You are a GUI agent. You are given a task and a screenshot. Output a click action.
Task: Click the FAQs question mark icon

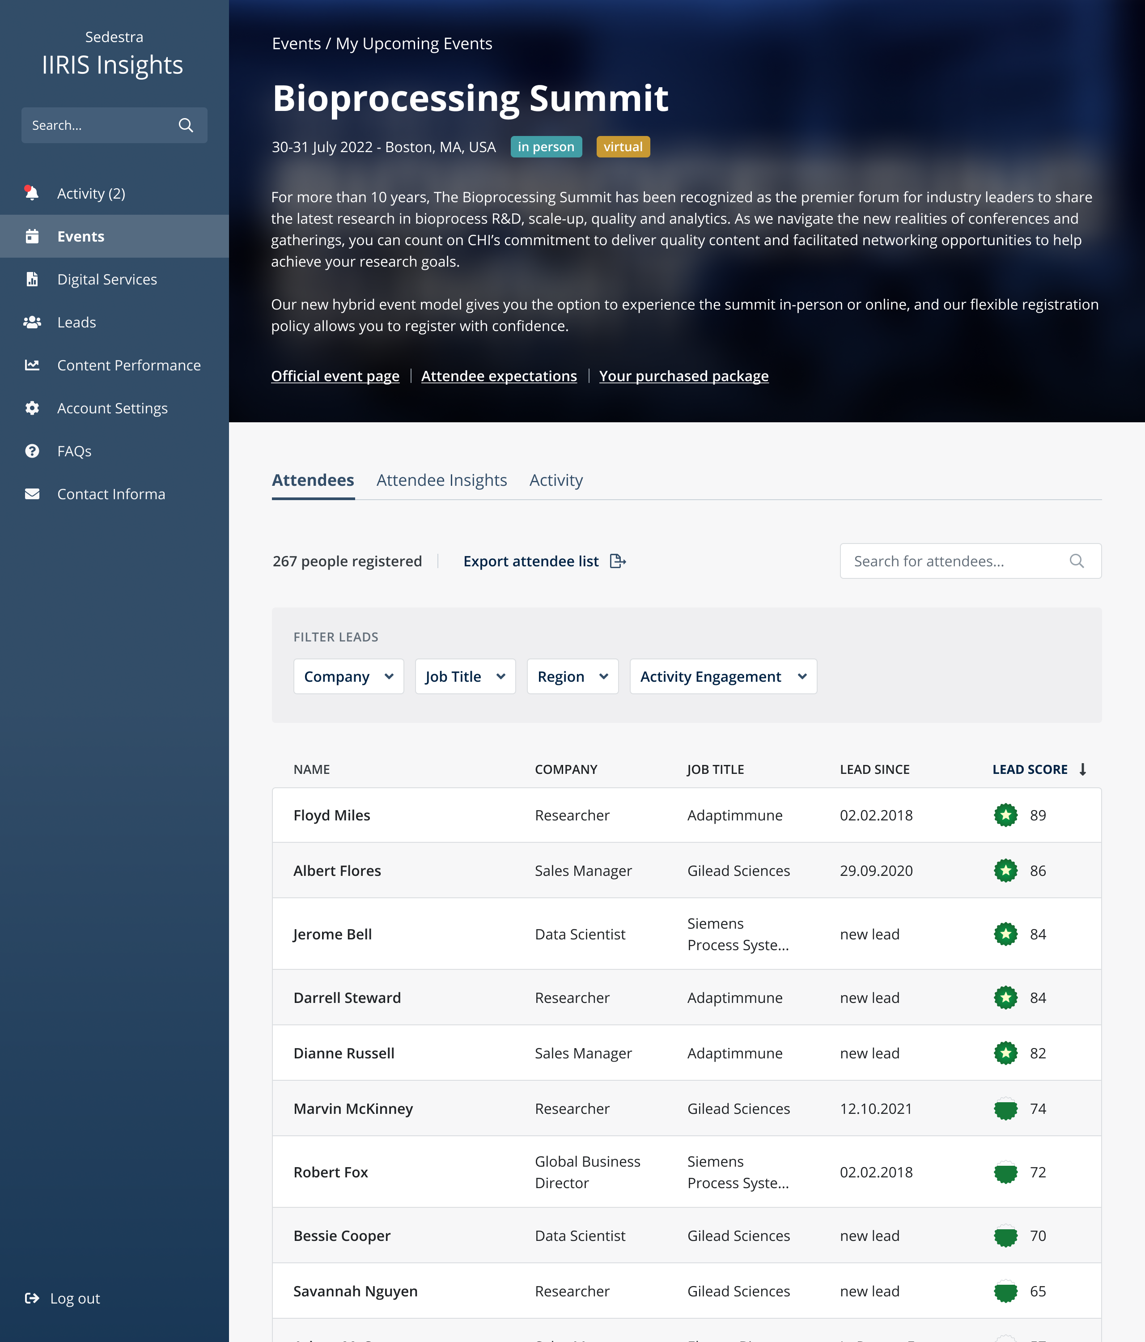click(32, 451)
